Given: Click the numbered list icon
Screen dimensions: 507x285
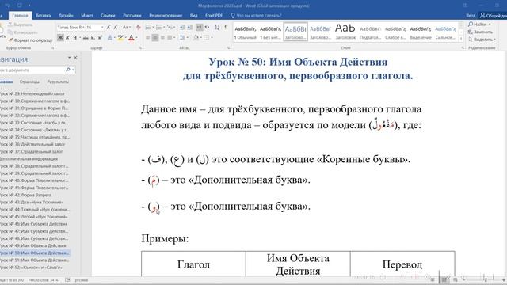Looking at the screenshot, I should [158, 28].
